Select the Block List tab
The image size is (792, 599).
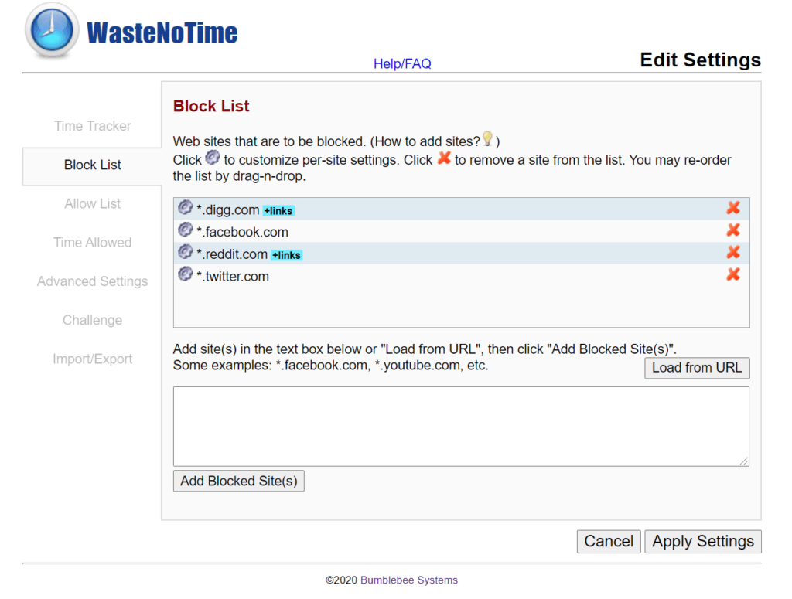tap(93, 165)
